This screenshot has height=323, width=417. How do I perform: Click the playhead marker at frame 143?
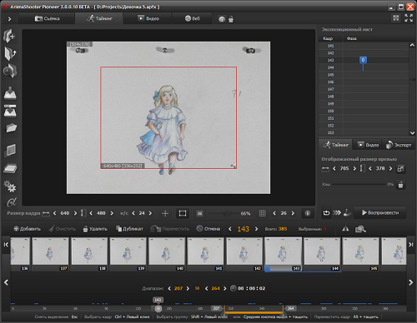158,309
